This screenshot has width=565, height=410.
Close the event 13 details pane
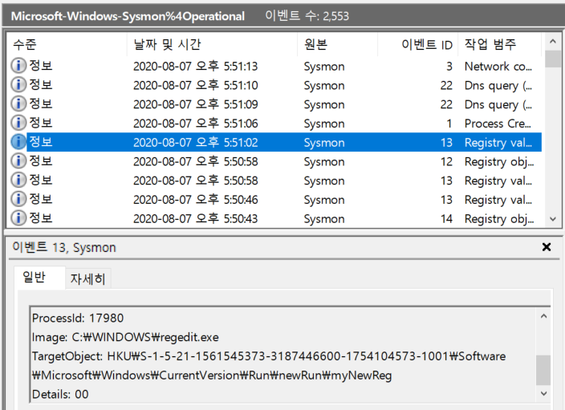(547, 247)
